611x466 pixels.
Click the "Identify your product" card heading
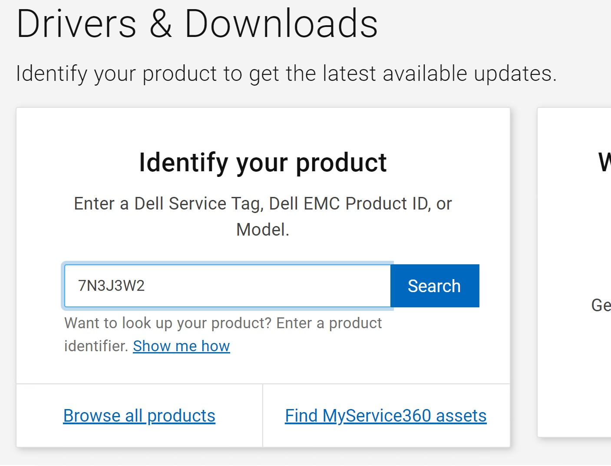click(263, 163)
